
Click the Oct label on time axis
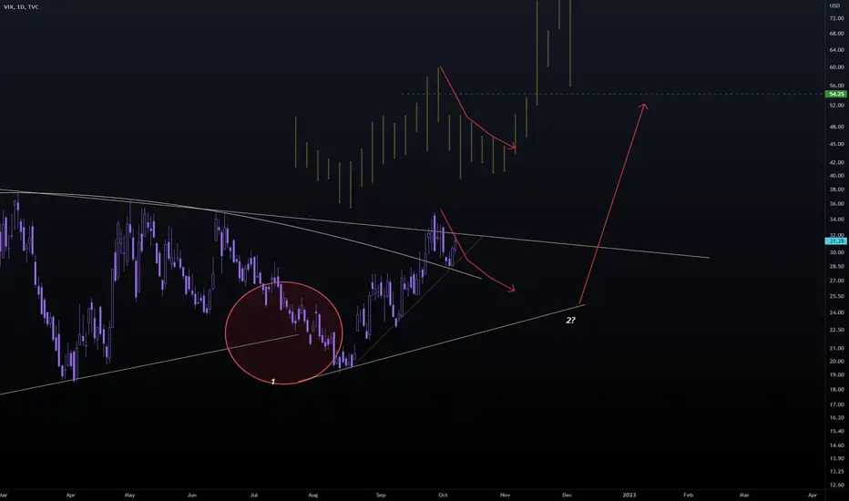[x=443, y=495]
